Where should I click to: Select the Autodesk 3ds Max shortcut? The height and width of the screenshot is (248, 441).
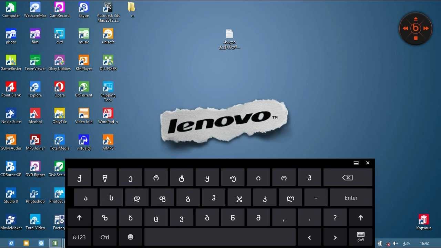click(x=108, y=12)
